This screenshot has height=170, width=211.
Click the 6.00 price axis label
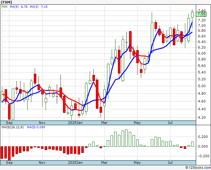coord(202,53)
